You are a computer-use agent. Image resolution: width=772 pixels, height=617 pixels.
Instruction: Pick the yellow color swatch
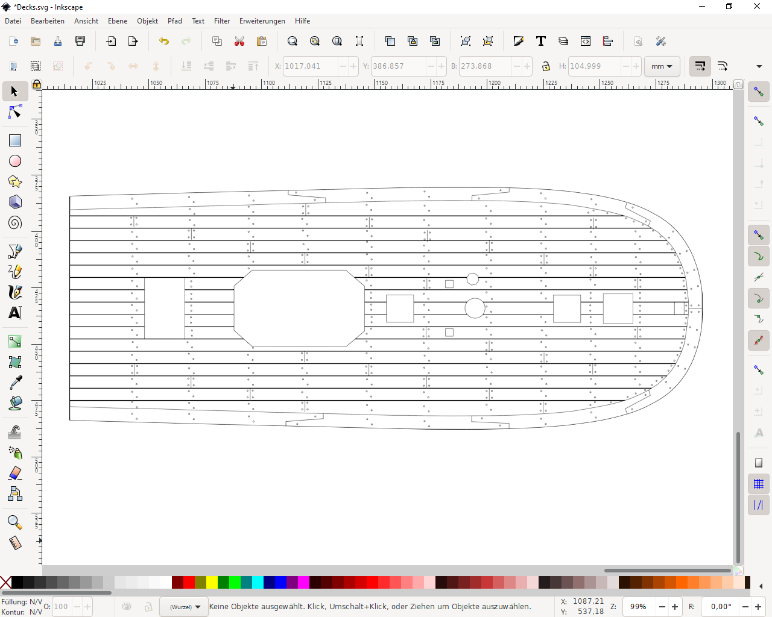point(212,583)
